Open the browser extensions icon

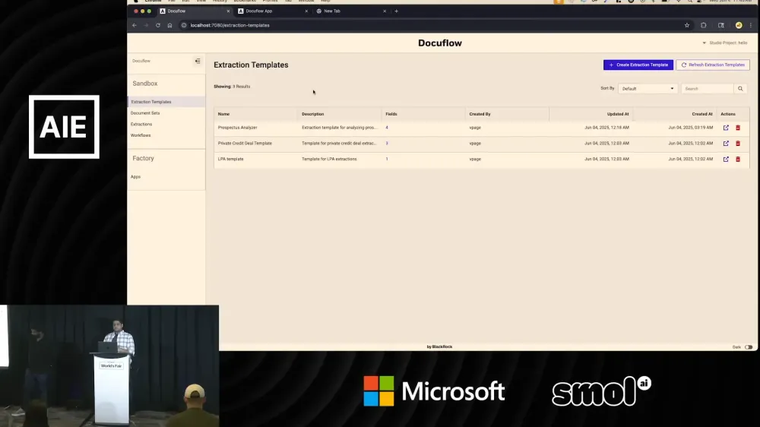point(703,25)
